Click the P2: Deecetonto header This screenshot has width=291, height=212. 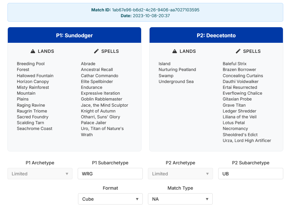[216, 35]
